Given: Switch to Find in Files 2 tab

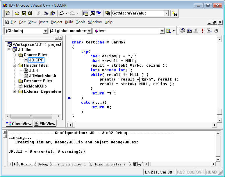Looking at the screenshot, I should pos(110,164).
